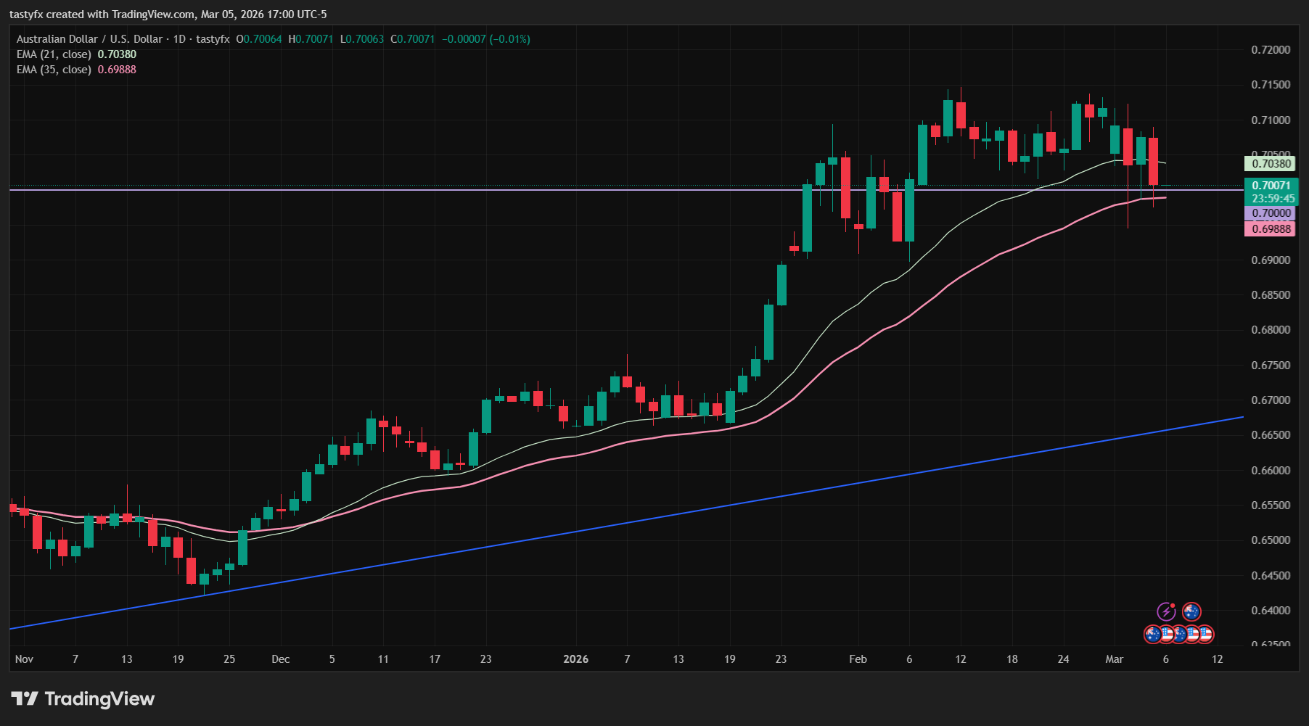This screenshot has height=726, width=1309.
Task: Click the US flag icon beside the first Australian flag
Action: [1166, 633]
